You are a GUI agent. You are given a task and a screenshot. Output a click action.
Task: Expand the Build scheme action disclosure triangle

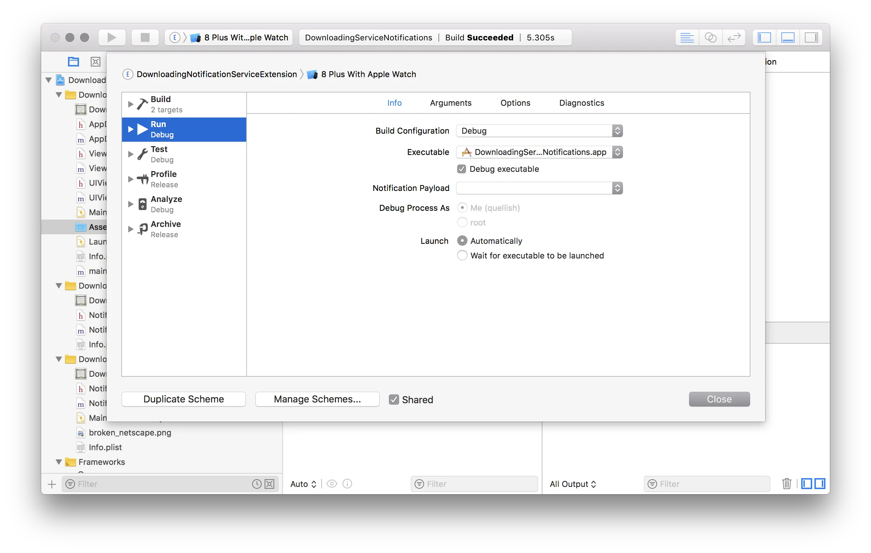click(x=130, y=104)
